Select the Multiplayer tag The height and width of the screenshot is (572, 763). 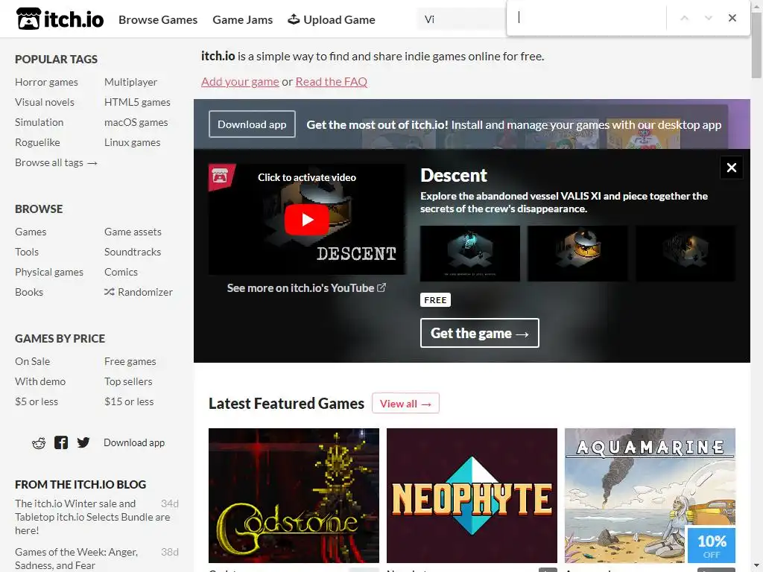tap(130, 82)
